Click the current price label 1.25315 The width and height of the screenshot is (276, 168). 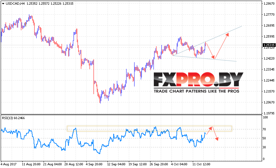(269, 45)
